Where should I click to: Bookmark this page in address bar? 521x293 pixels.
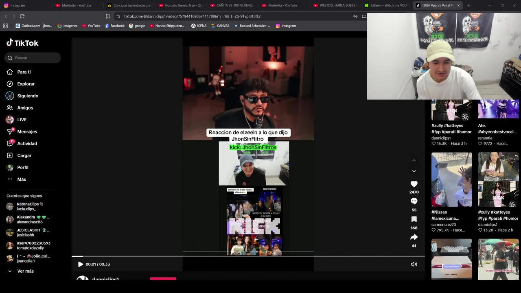pyautogui.click(x=107, y=16)
